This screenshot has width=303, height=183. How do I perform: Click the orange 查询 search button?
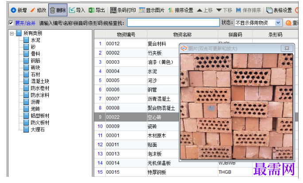pos(292,23)
